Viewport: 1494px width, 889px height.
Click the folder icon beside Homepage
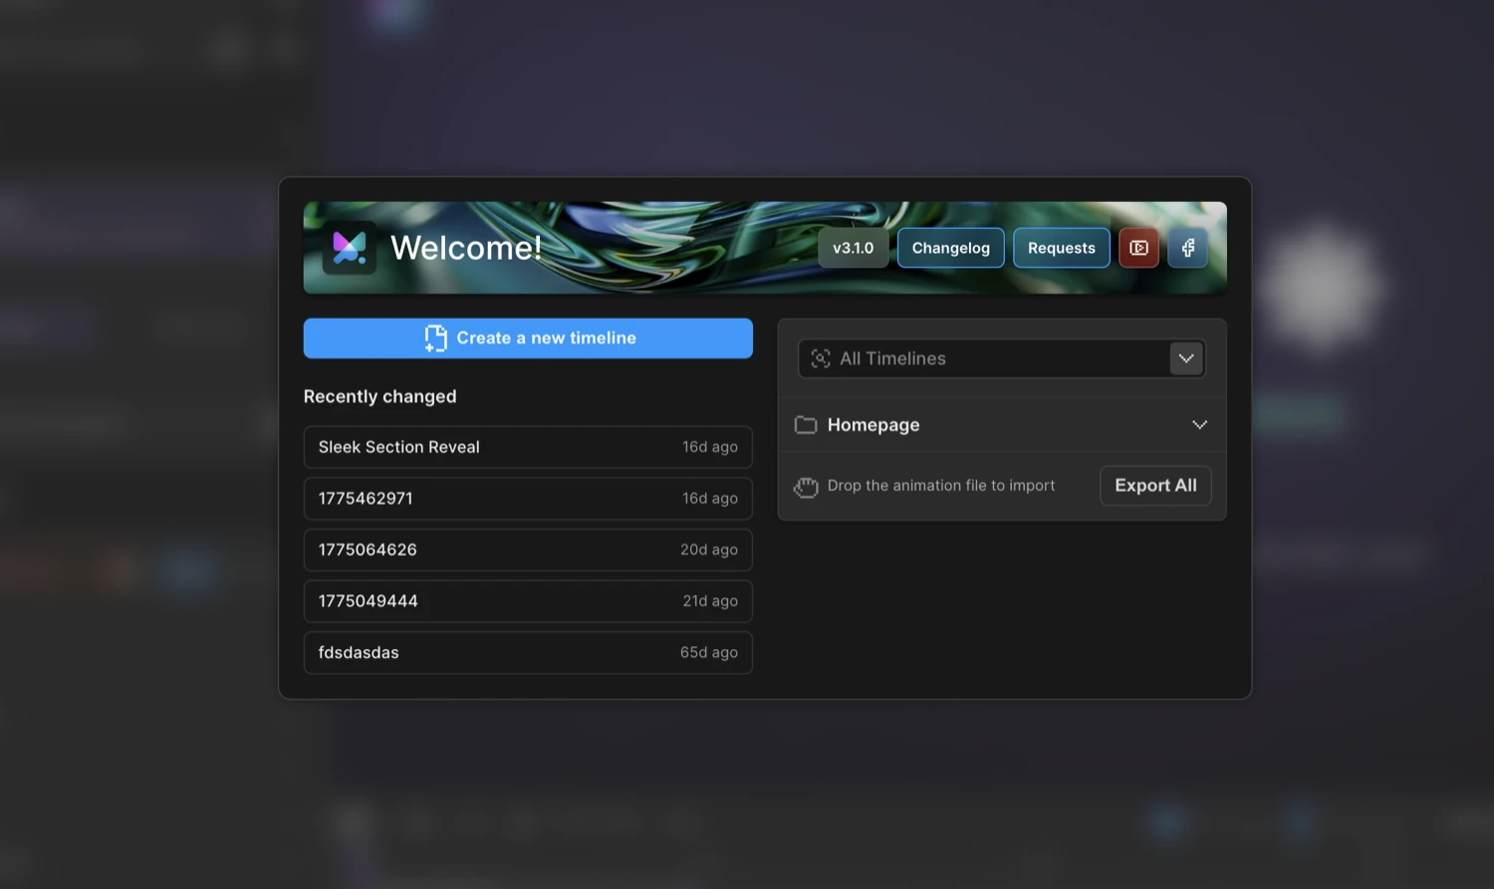[x=806, y=424]
